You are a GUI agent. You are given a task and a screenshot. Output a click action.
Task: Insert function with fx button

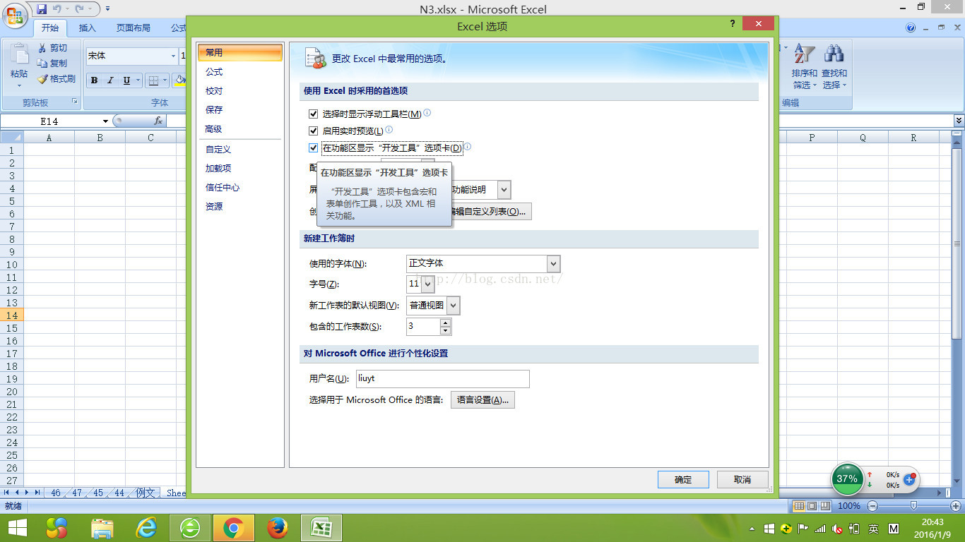coord(159,121)
